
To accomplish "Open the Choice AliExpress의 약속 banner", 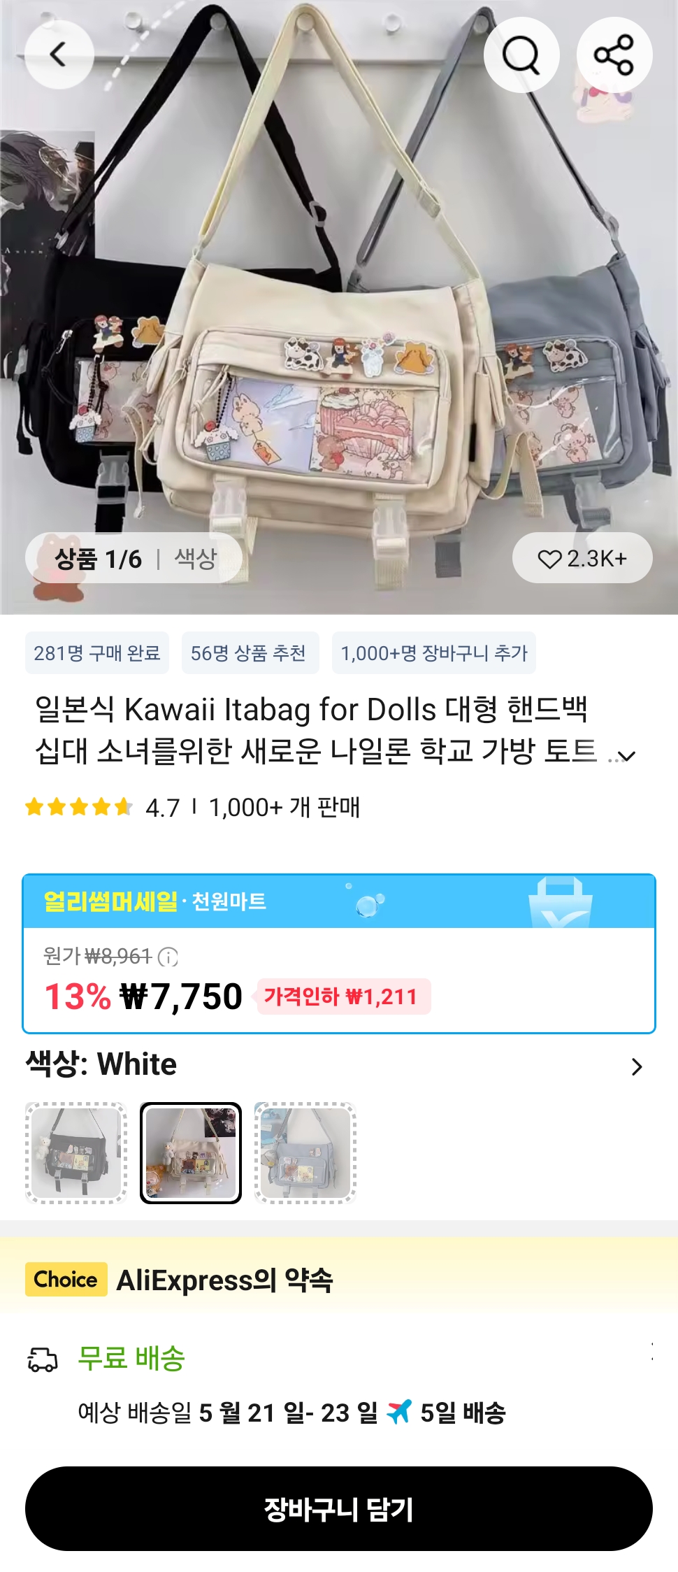I will pyautogui.click(x=339, y=1280).
